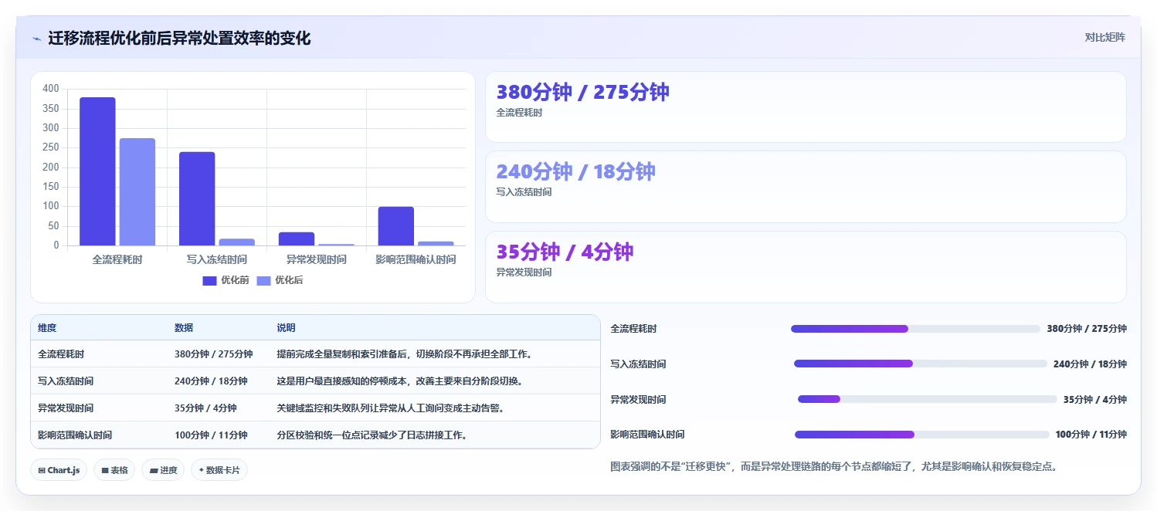Viewport: 1157px width, 511px height.
Task: Click the 维度 table column header
Action: [47, 328]
